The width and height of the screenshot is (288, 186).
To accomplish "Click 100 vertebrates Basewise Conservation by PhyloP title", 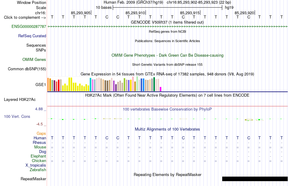I will (x=167, y=109).
